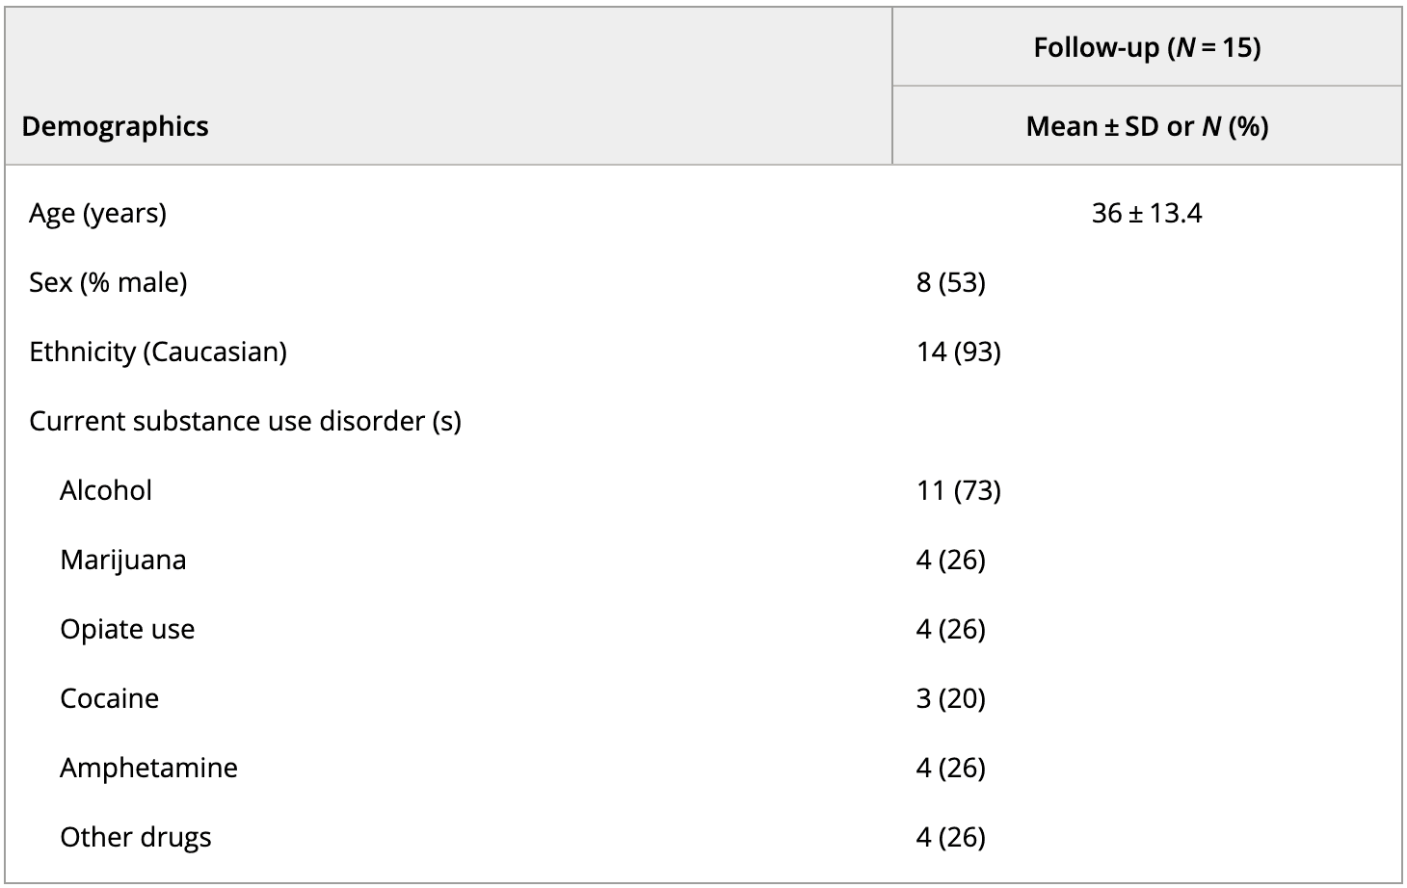Select the Age (years) row label
1407x888 pixels.
coord(97,213)
